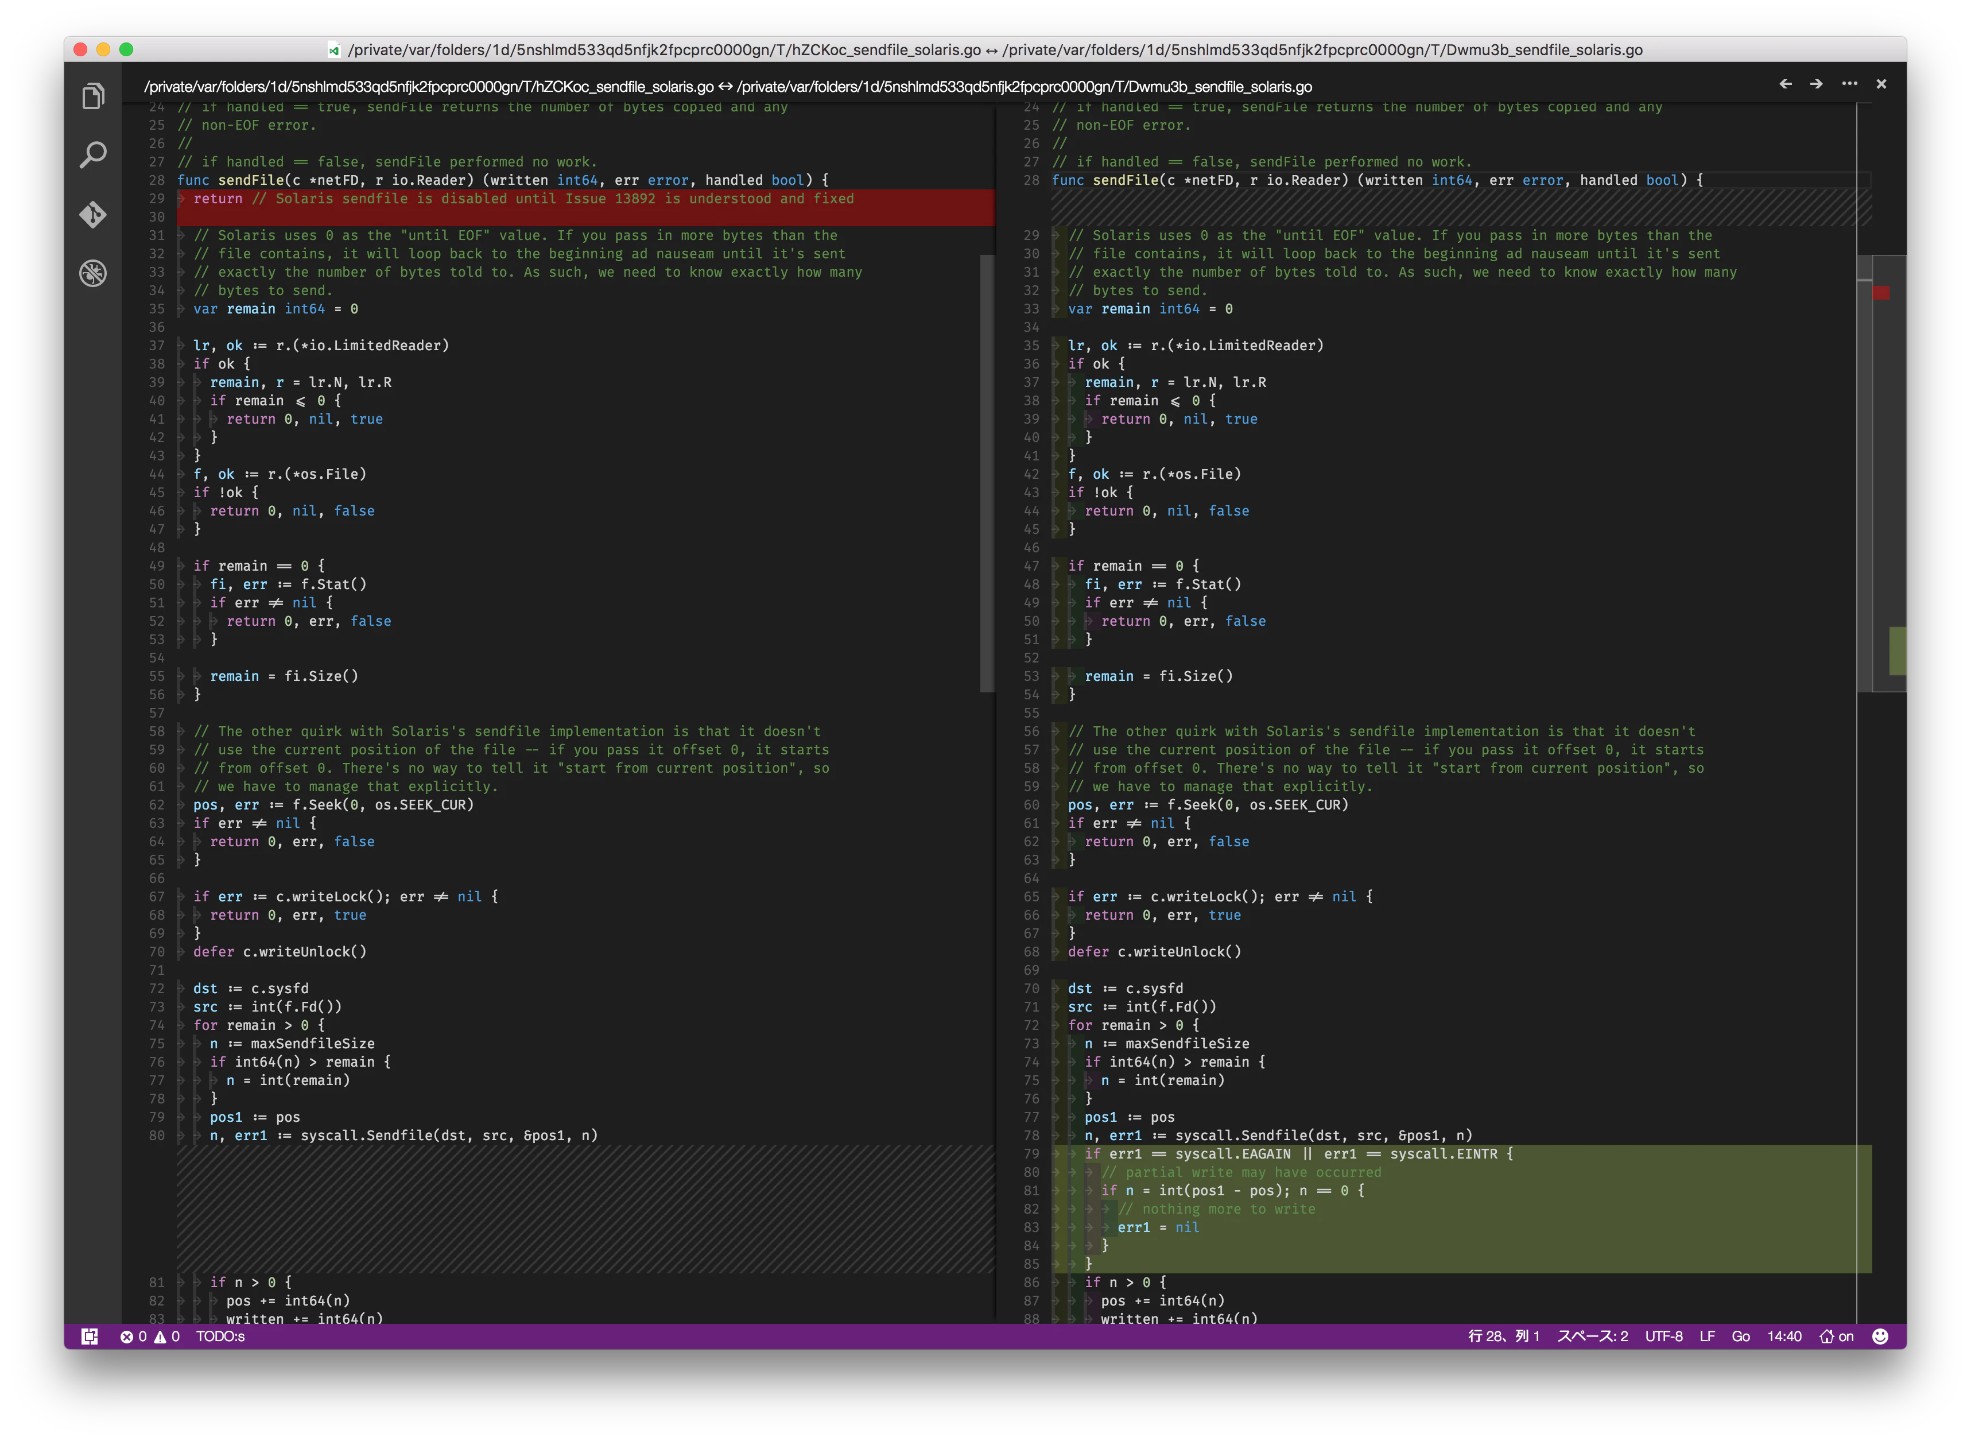Click line number 79 in right gutter

click(x=1032, y=1153)
